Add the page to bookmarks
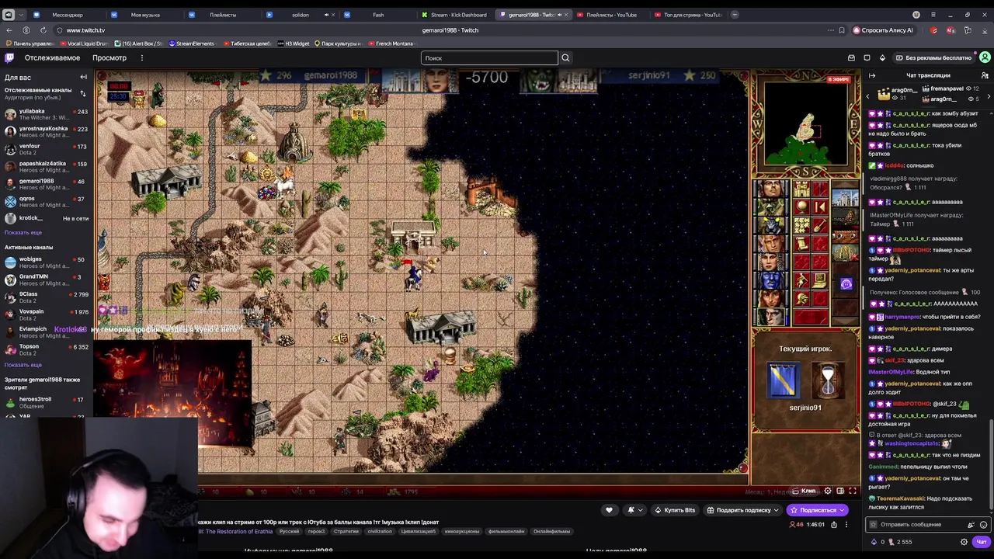The height and width of the screenshot is (559, 994). [841, 30]
